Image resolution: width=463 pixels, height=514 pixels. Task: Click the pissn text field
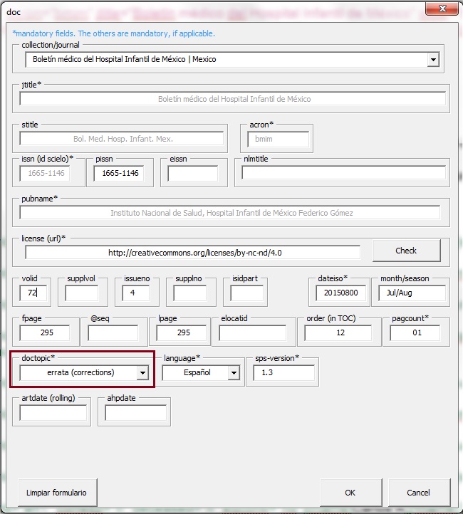[119, 173]
